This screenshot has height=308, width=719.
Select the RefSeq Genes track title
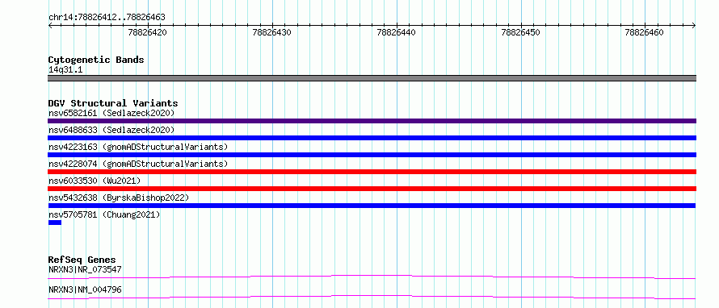click(82, 260)
